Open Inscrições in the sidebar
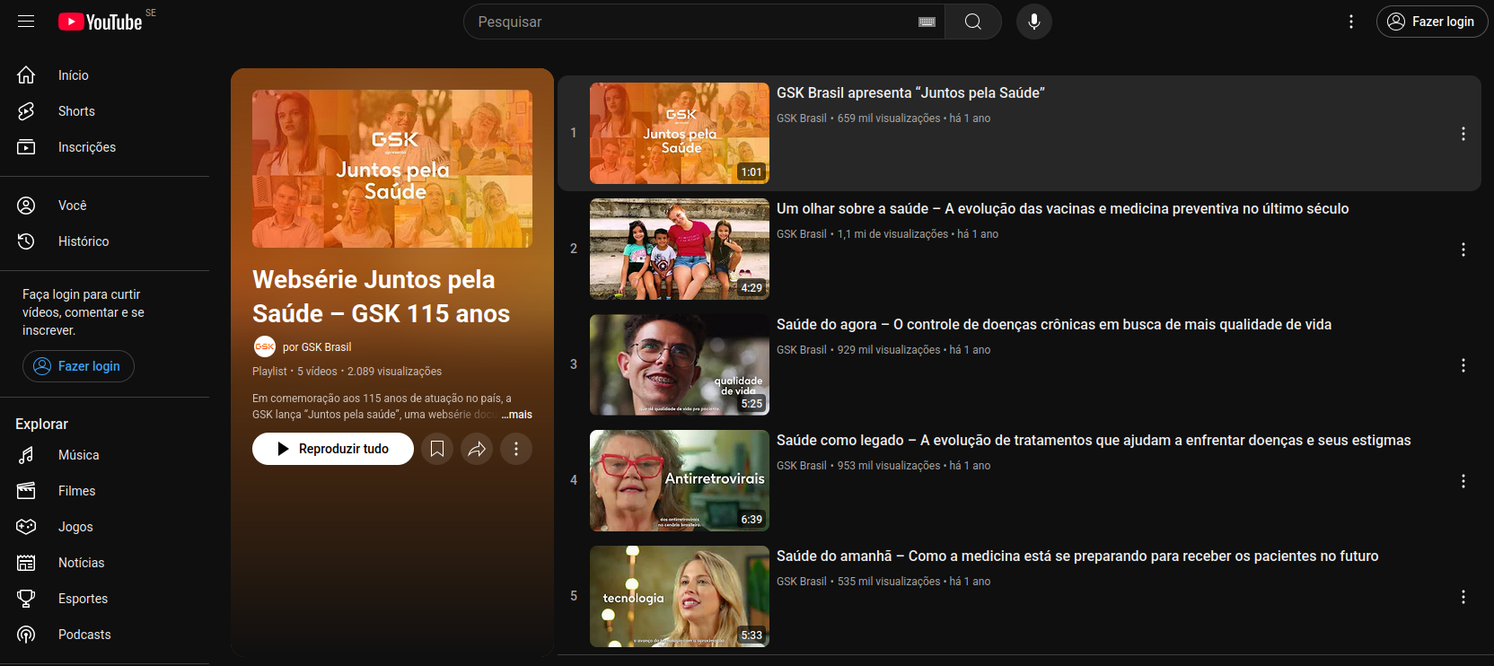The height and width of the screenshot is (666, 1494). click(x=86, y=147)
